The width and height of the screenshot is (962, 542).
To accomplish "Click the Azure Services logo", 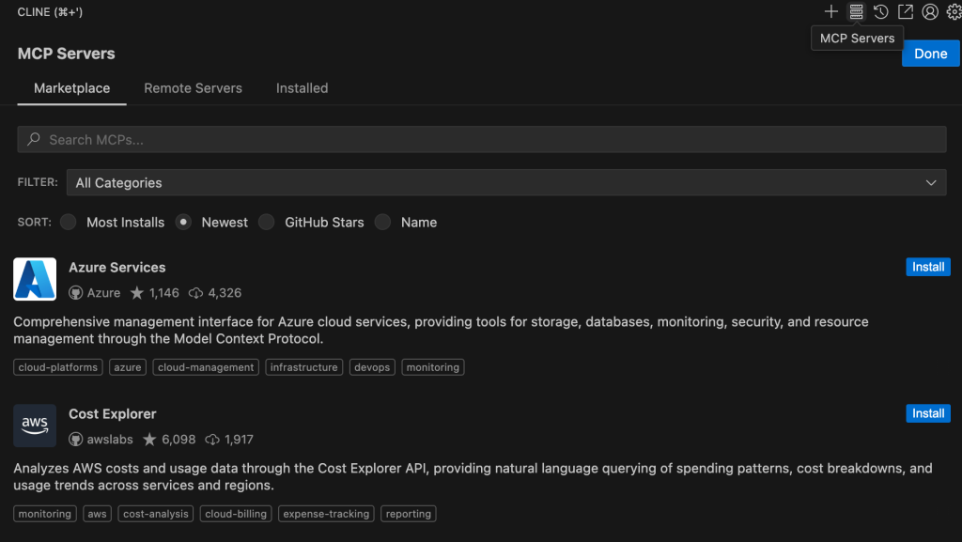I will 35,279.
